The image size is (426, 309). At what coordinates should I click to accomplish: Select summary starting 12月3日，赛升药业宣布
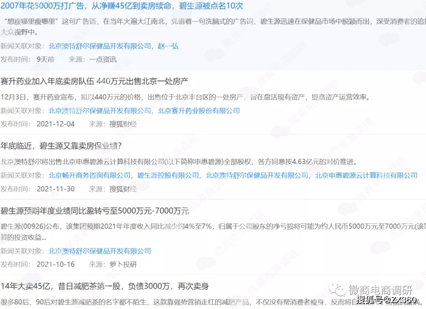(185, 97)
